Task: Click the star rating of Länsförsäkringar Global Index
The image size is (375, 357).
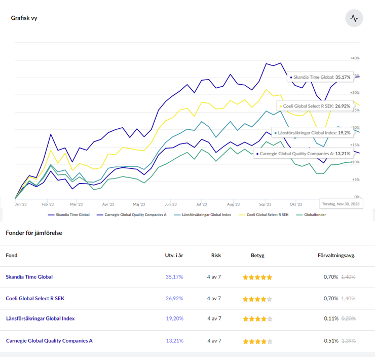Action: [257, 319]
